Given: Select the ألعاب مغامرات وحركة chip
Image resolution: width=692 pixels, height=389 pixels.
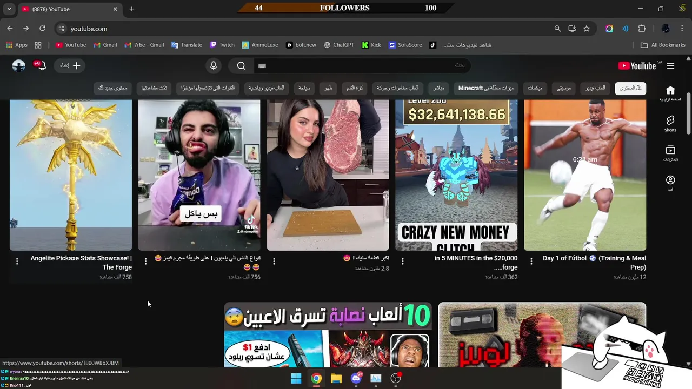Looking at the screenshot, I should point(398,88).
